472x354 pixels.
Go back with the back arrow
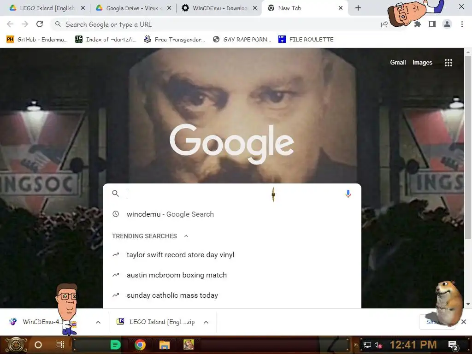click(x=10, y=24)
